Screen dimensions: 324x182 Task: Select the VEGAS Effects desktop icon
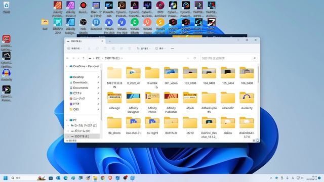pos(135,26)
